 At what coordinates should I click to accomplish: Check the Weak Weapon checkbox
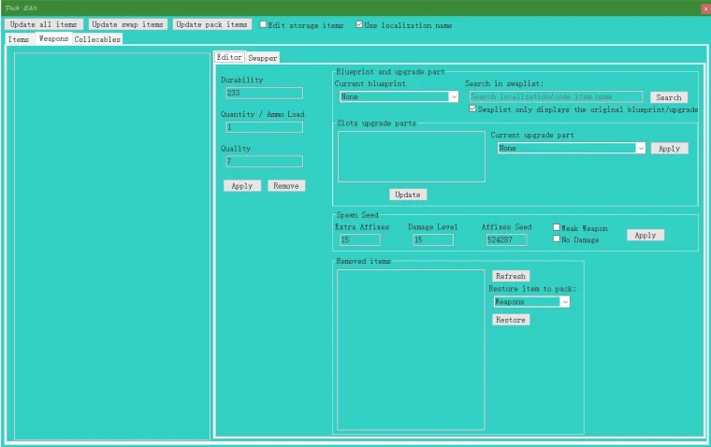557,227
